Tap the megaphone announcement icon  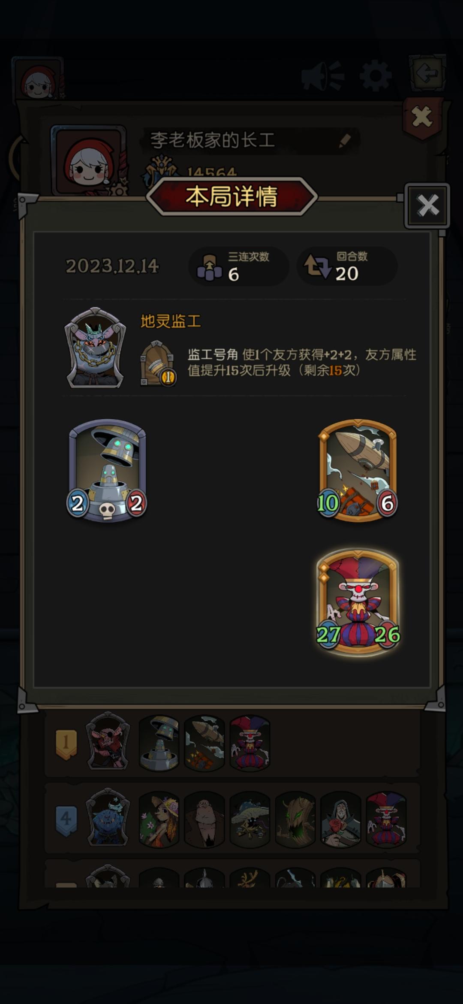322,76
